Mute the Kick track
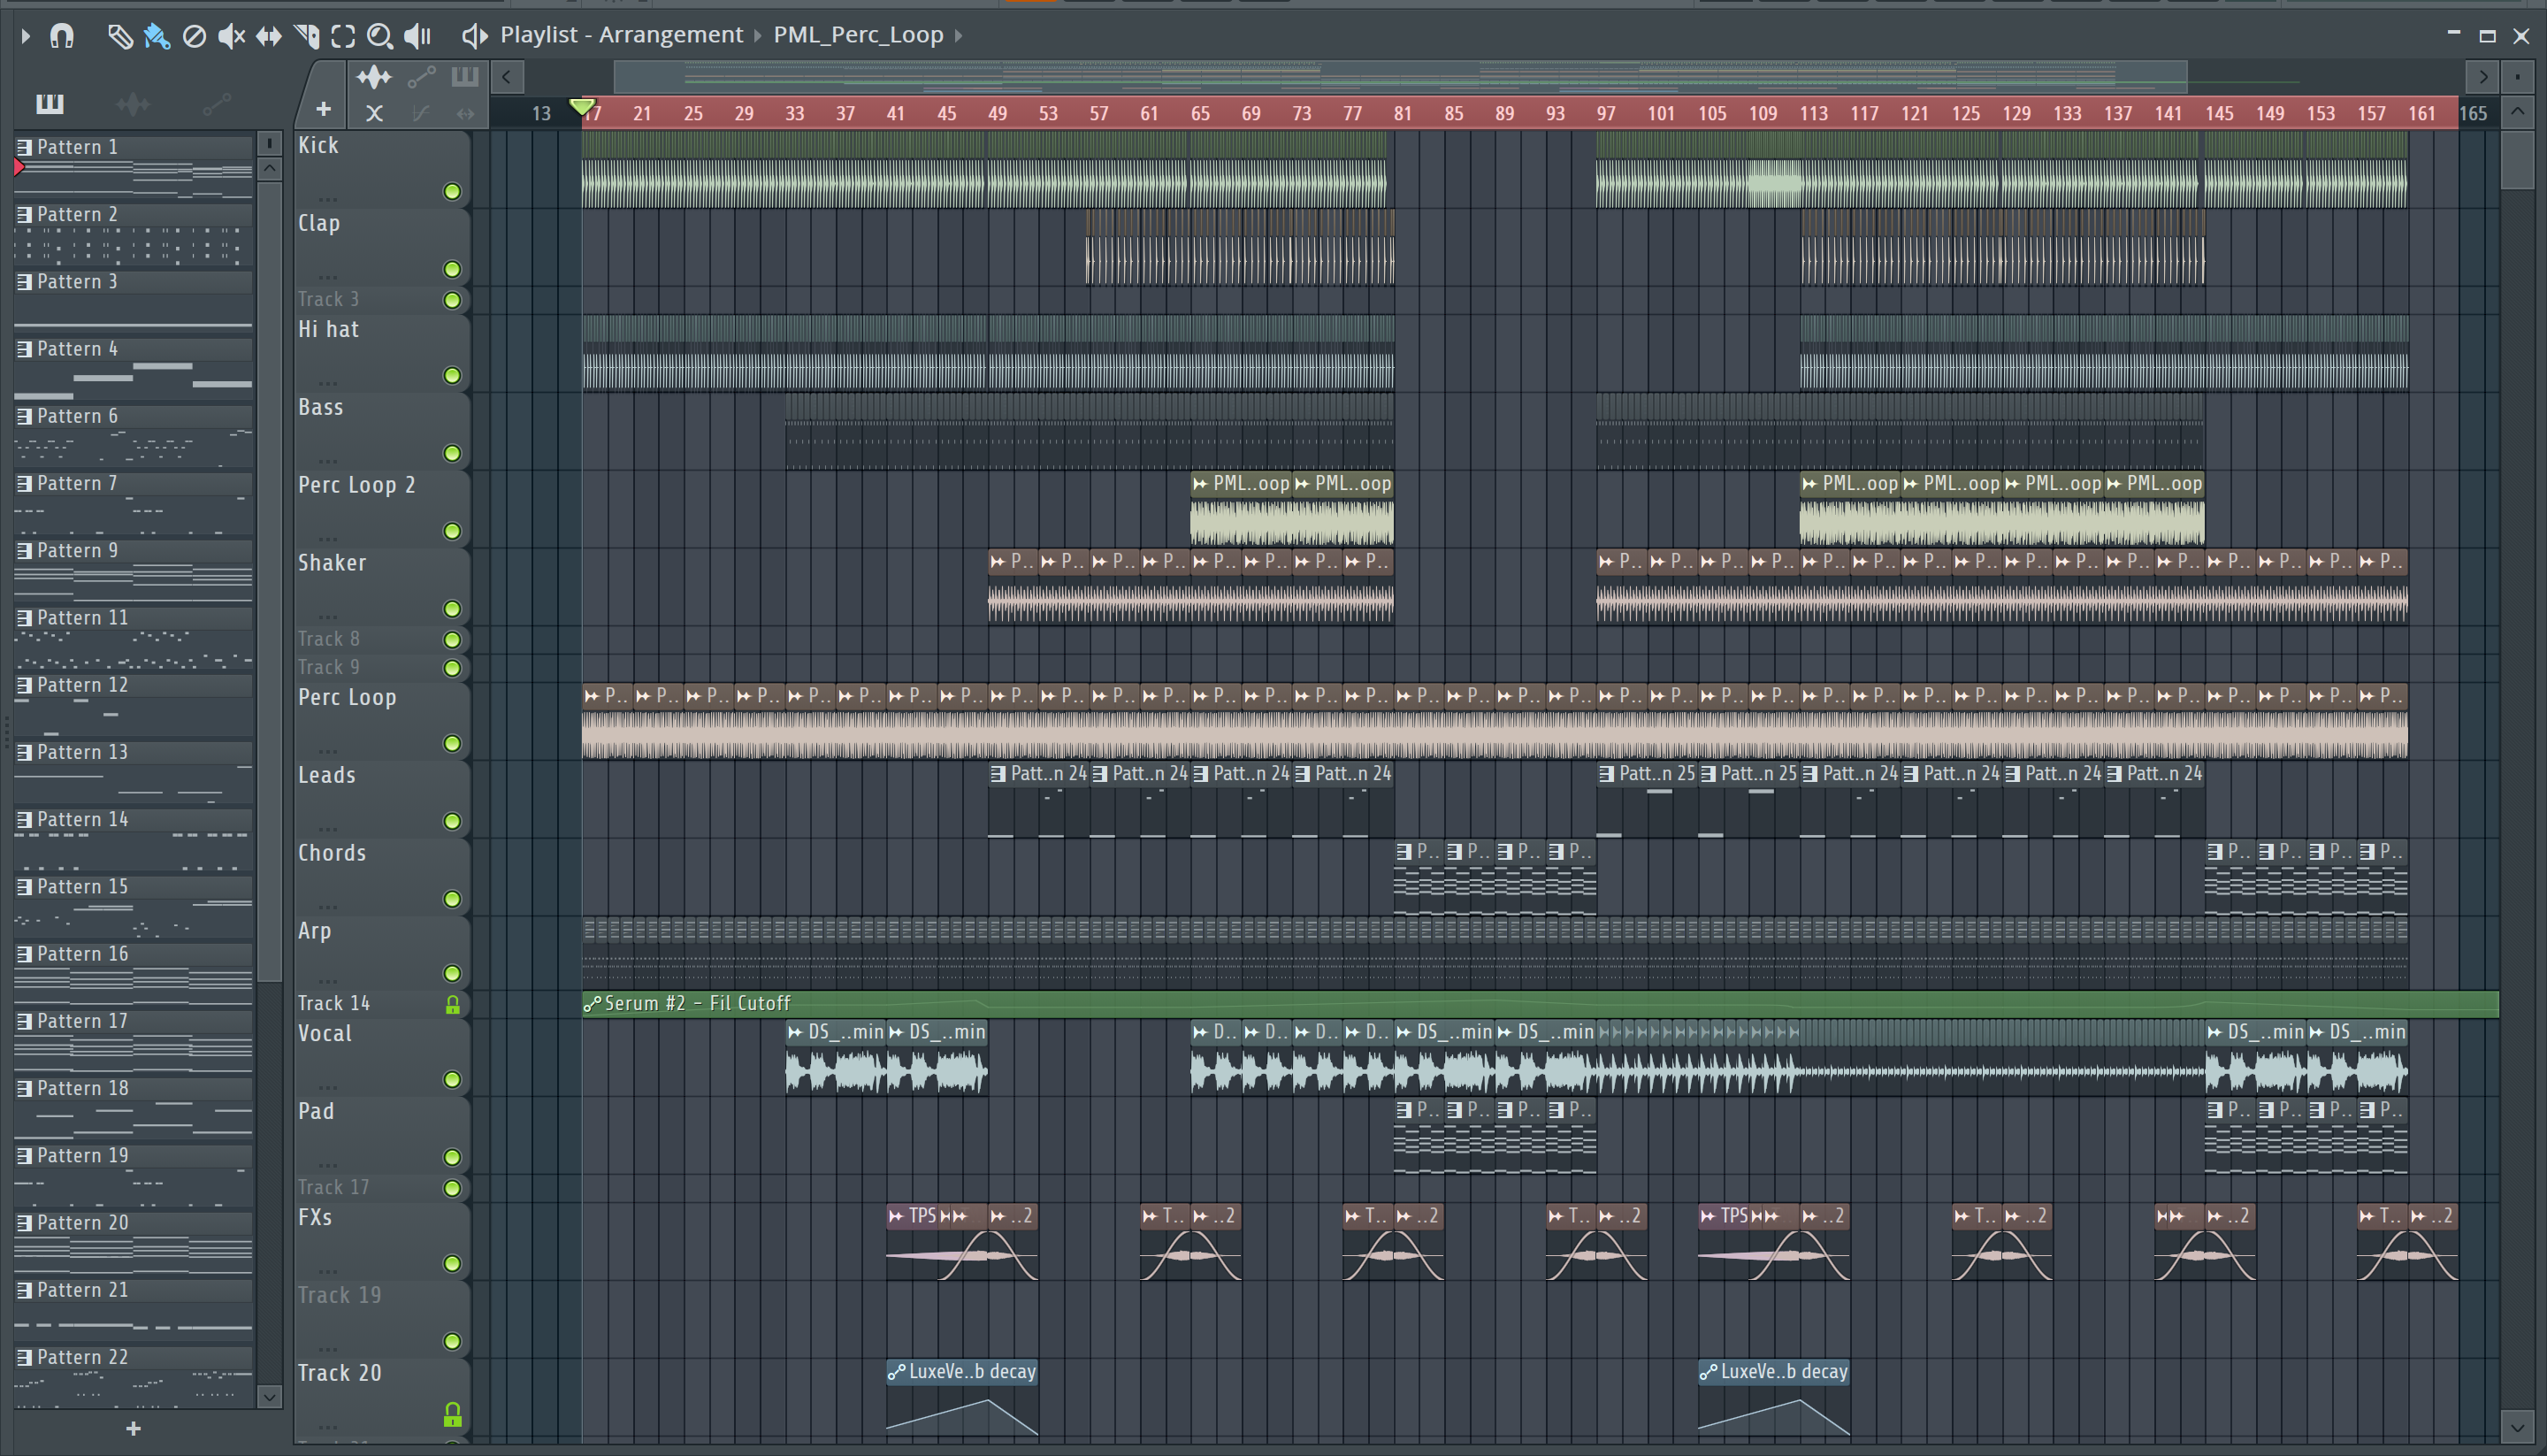Image resolution: width=2547 pixels, height=1456 pixels. click(x=452, y=191)
